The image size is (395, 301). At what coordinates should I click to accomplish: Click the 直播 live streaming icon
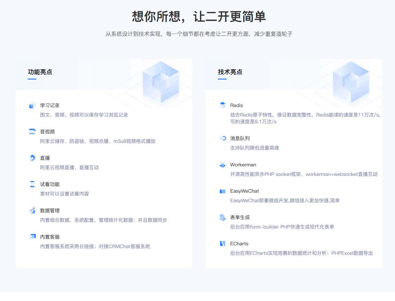pyautogui.click(x=32, y=158)
